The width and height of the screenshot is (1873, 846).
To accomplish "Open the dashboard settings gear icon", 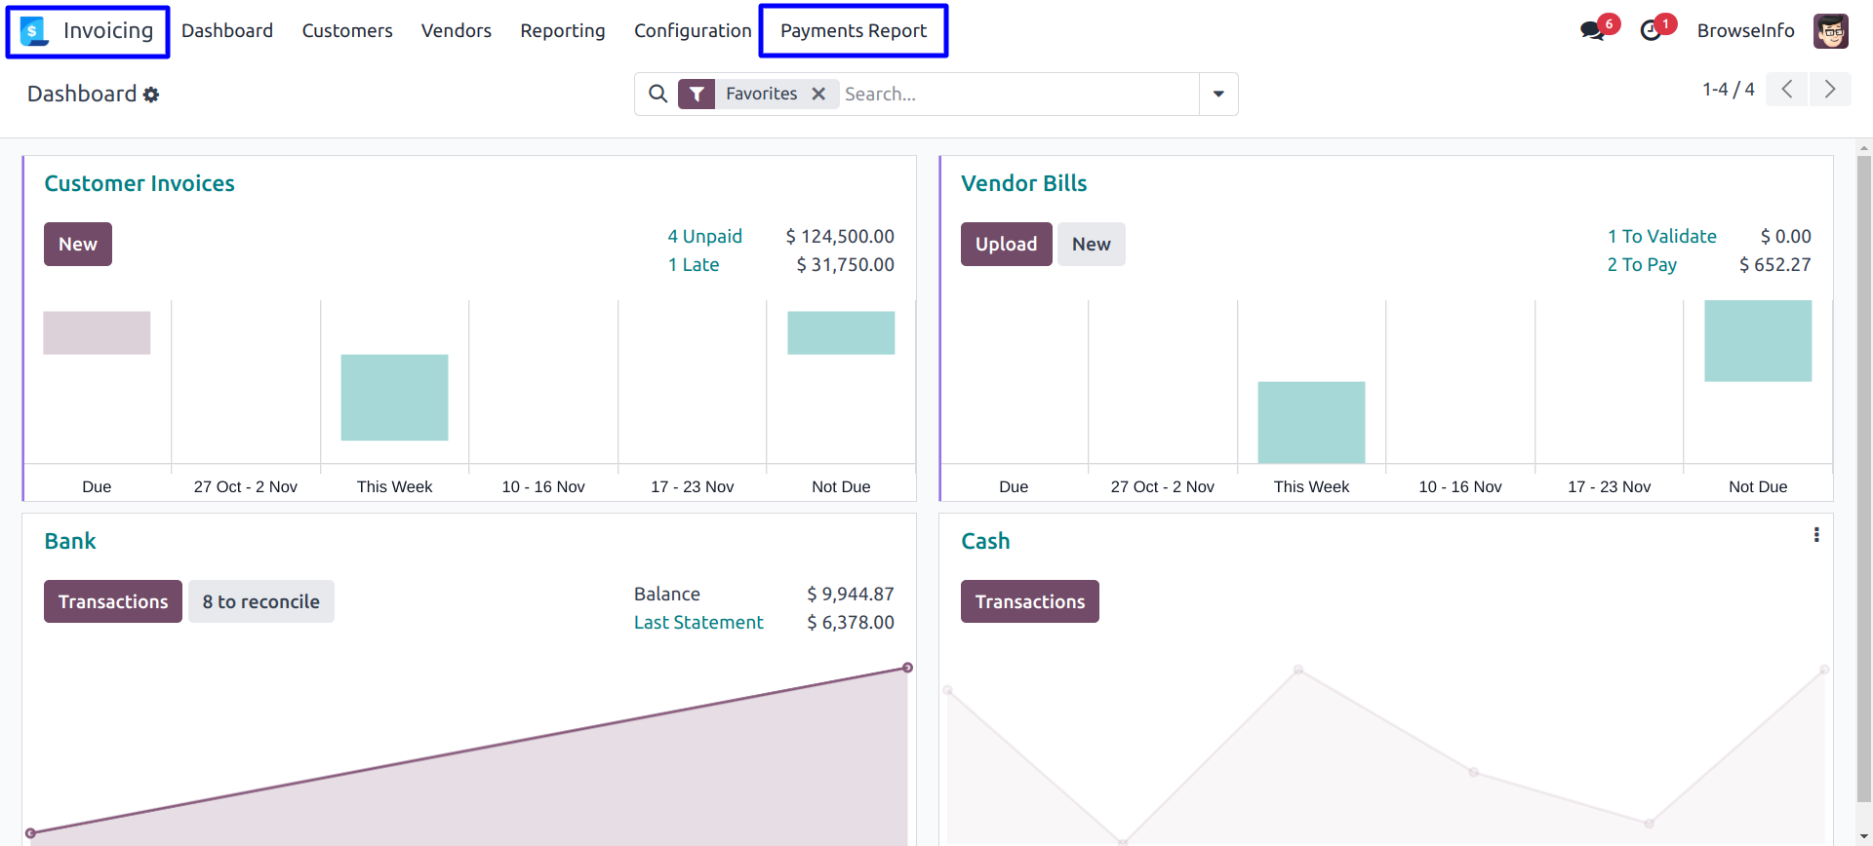I will pyautogui.click(x=151, y=95).
